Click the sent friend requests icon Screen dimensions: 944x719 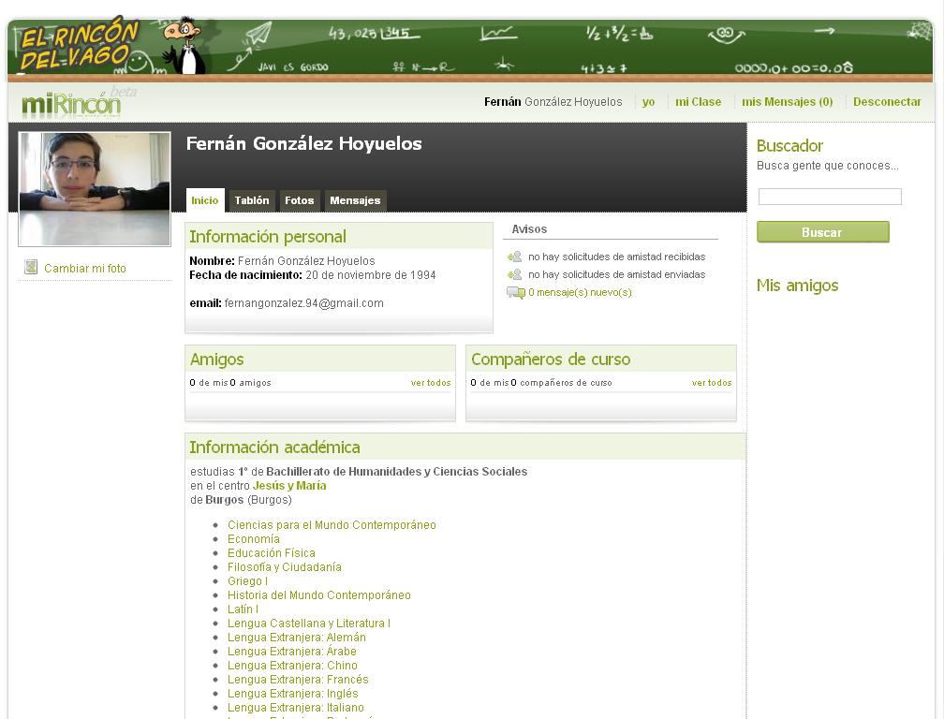514,274
